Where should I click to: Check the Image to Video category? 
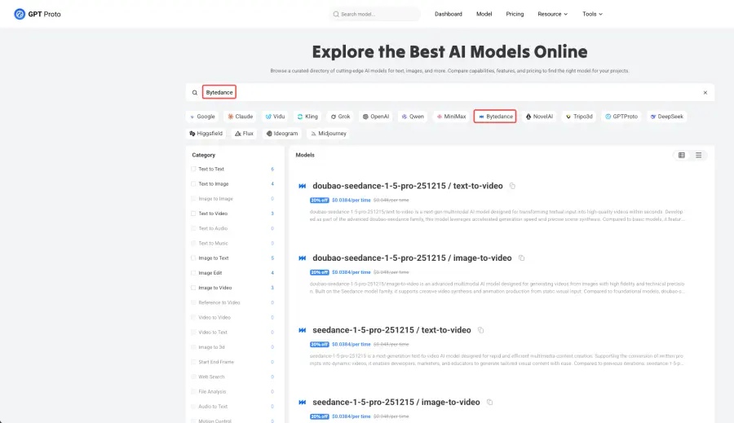click(x=193, y=288)
